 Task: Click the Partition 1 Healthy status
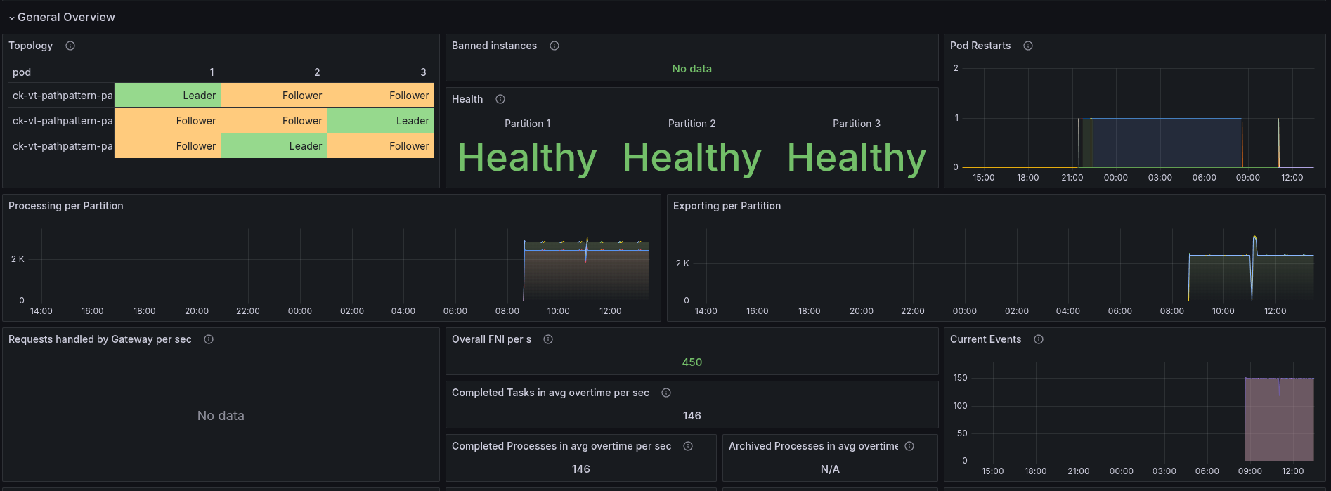(x=527, y=158)
